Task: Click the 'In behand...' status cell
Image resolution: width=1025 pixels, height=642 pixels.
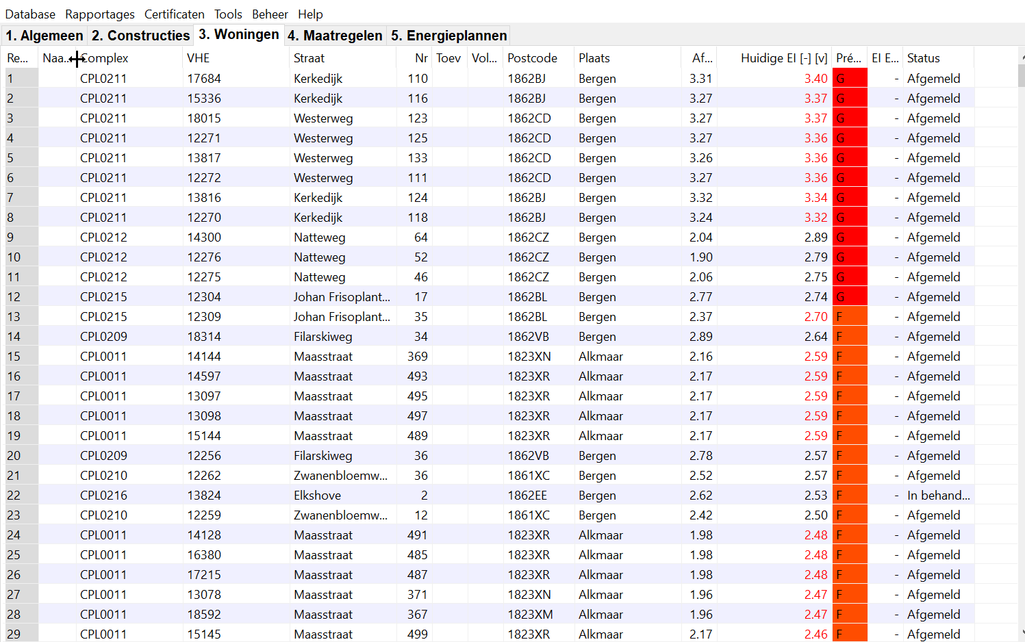Action: (938, 495)
